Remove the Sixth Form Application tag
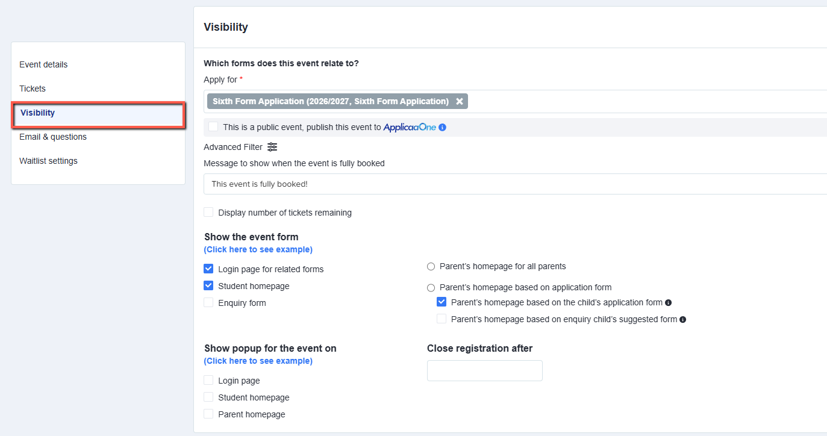This screenshot has width=827, height=436. click(x=460, y=102)
